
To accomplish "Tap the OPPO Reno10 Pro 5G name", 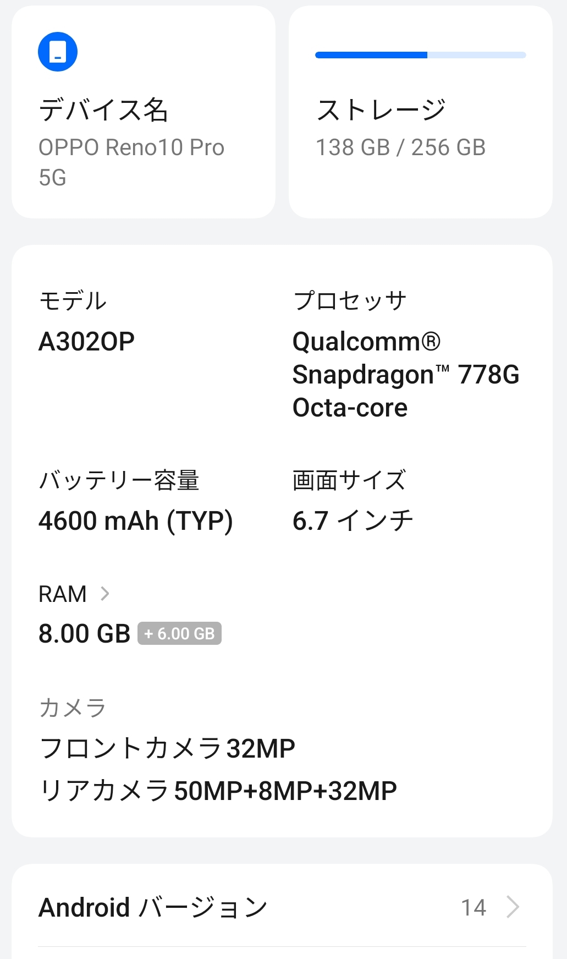I will pos(131,162).
